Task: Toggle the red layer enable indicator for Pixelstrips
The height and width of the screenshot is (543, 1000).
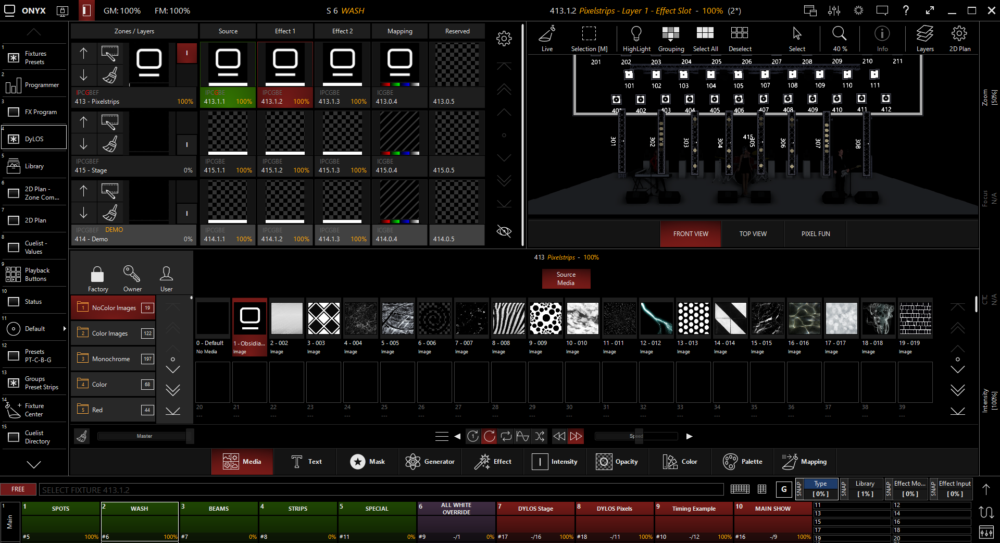Action: [187, 53]
